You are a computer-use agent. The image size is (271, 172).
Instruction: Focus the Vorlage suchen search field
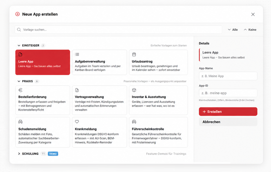point(118,30)
